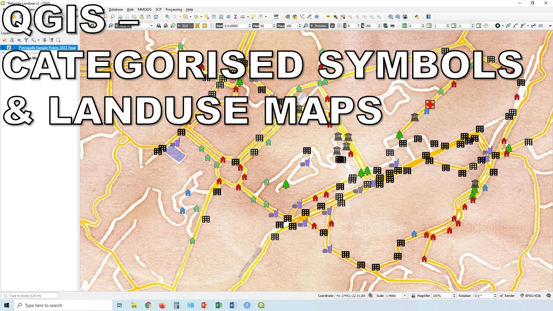Click the deselect features icon

(x=207, y=16)
